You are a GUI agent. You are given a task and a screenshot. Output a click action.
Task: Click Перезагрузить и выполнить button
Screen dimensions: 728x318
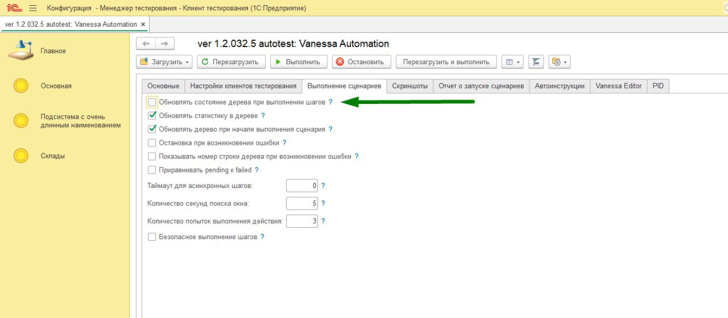pos(446,62)
